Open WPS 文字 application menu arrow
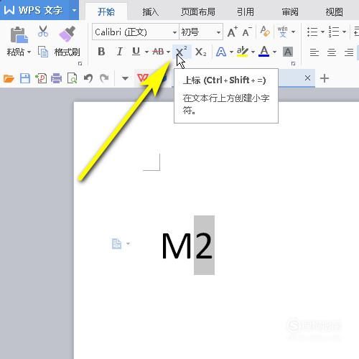 [x=74, y=10]
